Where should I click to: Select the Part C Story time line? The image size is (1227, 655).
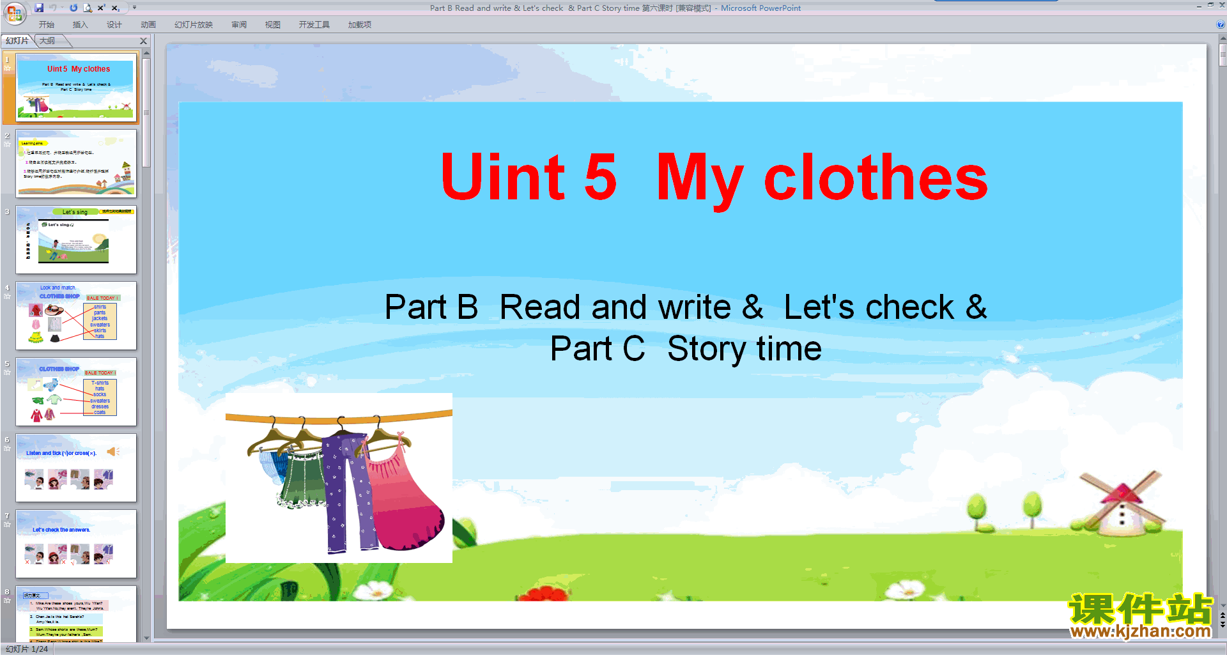[x=686, y=349]
